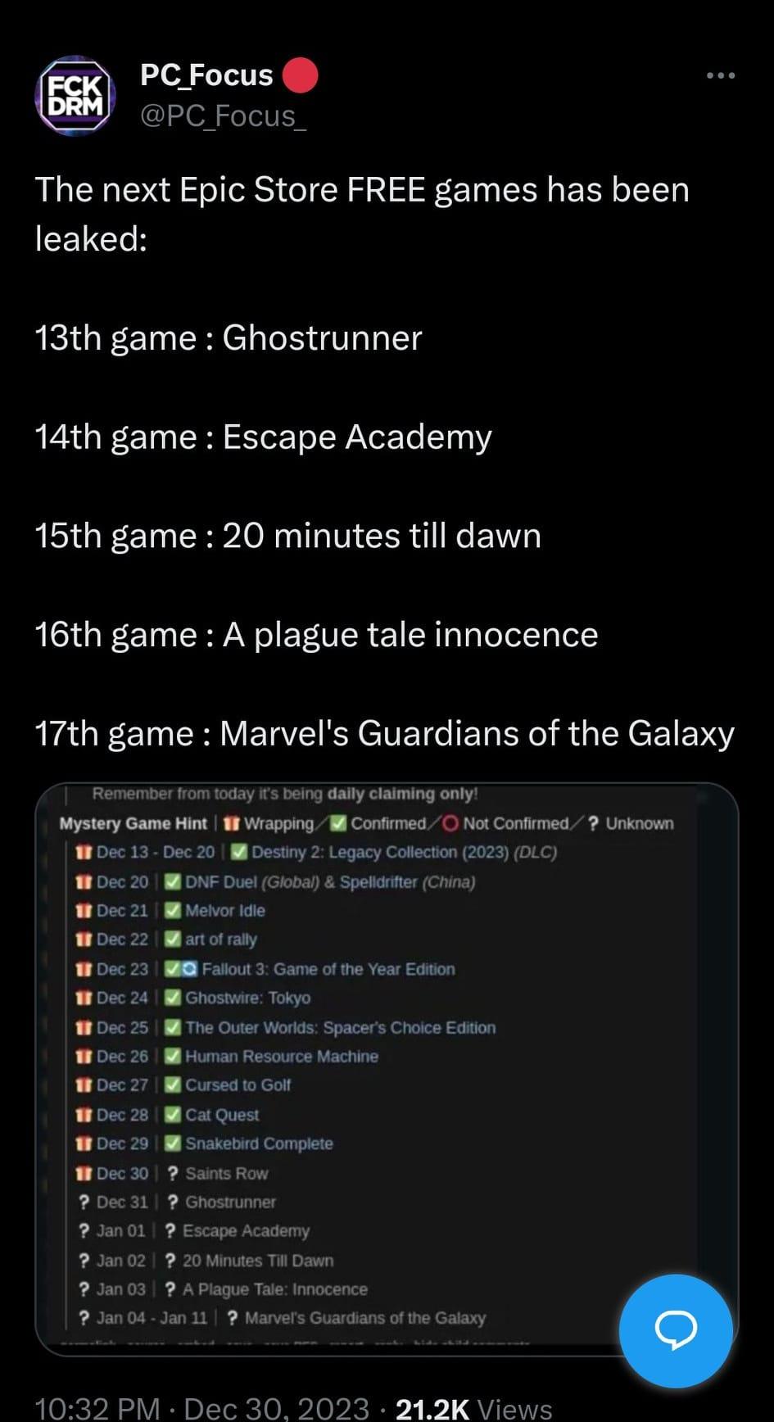Toggle the checkmark next to Cat Quest
This screenshot has height=1422, width=774.
(x=172, y=1115)
